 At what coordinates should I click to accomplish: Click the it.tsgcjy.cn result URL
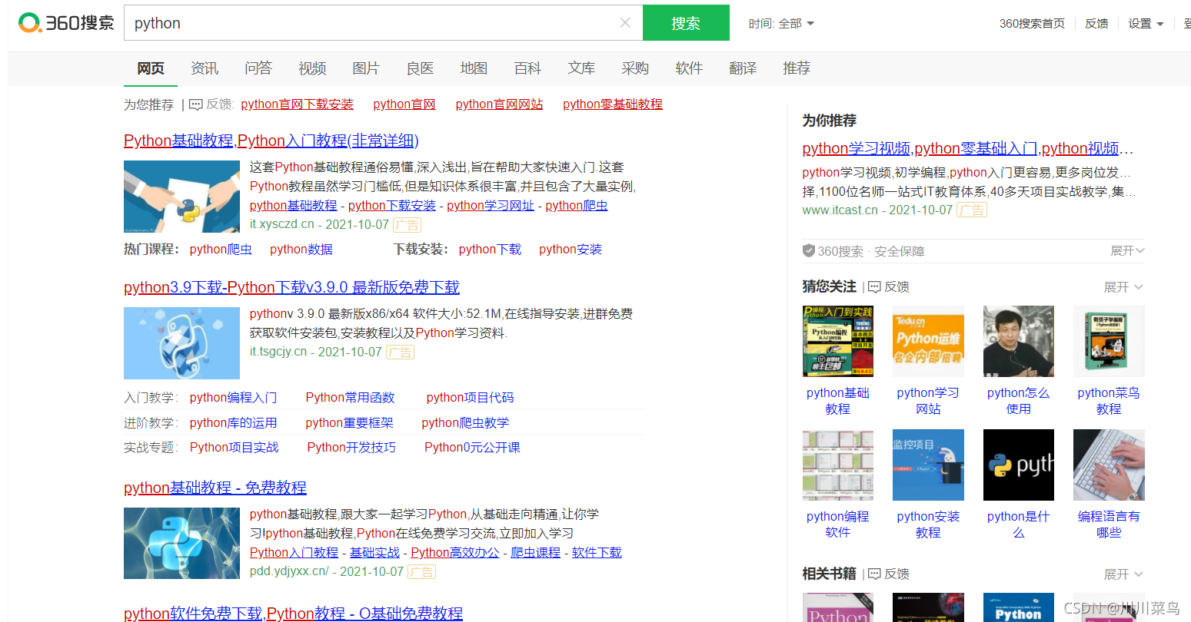[278, 352]
